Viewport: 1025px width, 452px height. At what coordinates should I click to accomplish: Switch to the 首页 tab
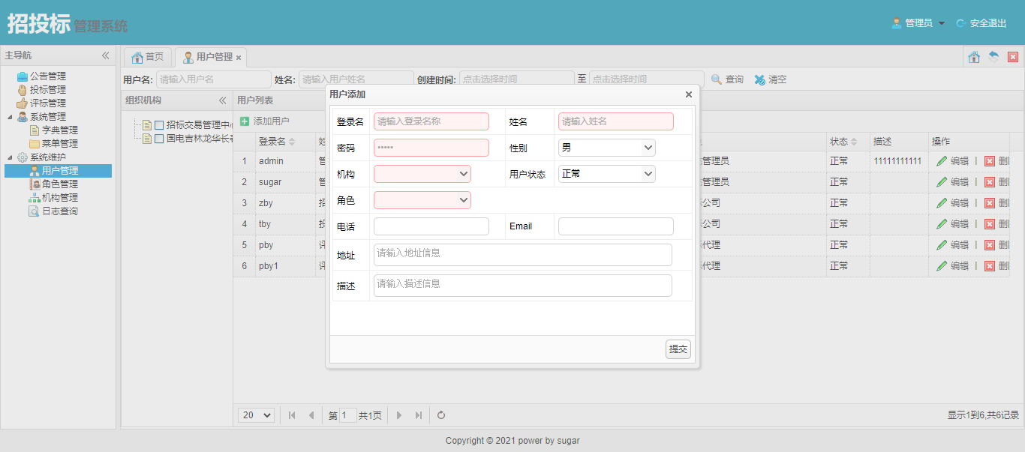pos(147,57)
